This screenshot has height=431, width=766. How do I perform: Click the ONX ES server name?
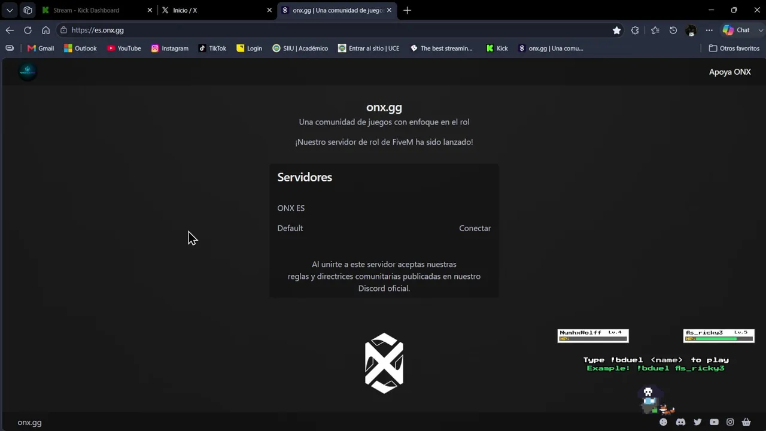(291, 208)
